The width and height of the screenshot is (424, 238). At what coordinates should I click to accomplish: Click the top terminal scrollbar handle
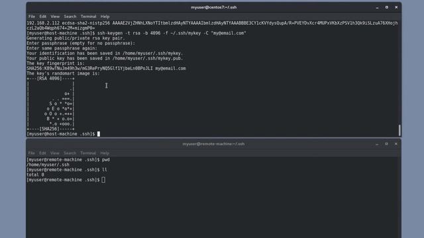pos(399,130)
